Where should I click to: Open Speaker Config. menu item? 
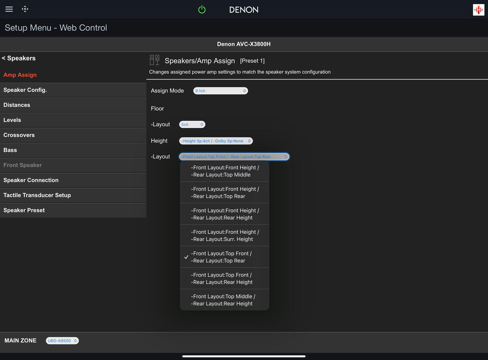[x=73, y=90]
